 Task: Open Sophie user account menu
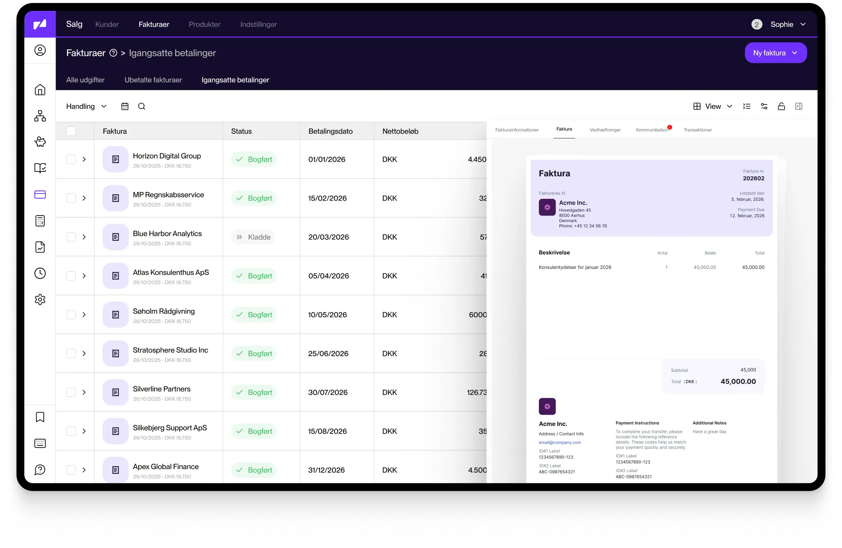pyautogui.click(x=781, y=24)
